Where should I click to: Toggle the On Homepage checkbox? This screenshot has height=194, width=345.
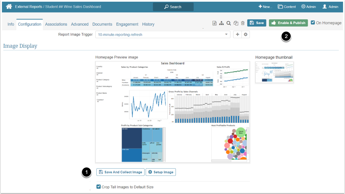pyautogui.click(x=313, y=23)
